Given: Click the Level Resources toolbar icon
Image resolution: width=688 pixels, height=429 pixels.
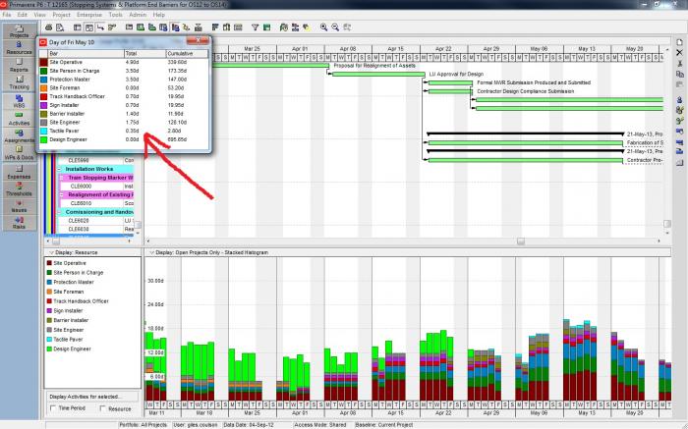Looking at the screenshot, I should [x=295, y=27].
